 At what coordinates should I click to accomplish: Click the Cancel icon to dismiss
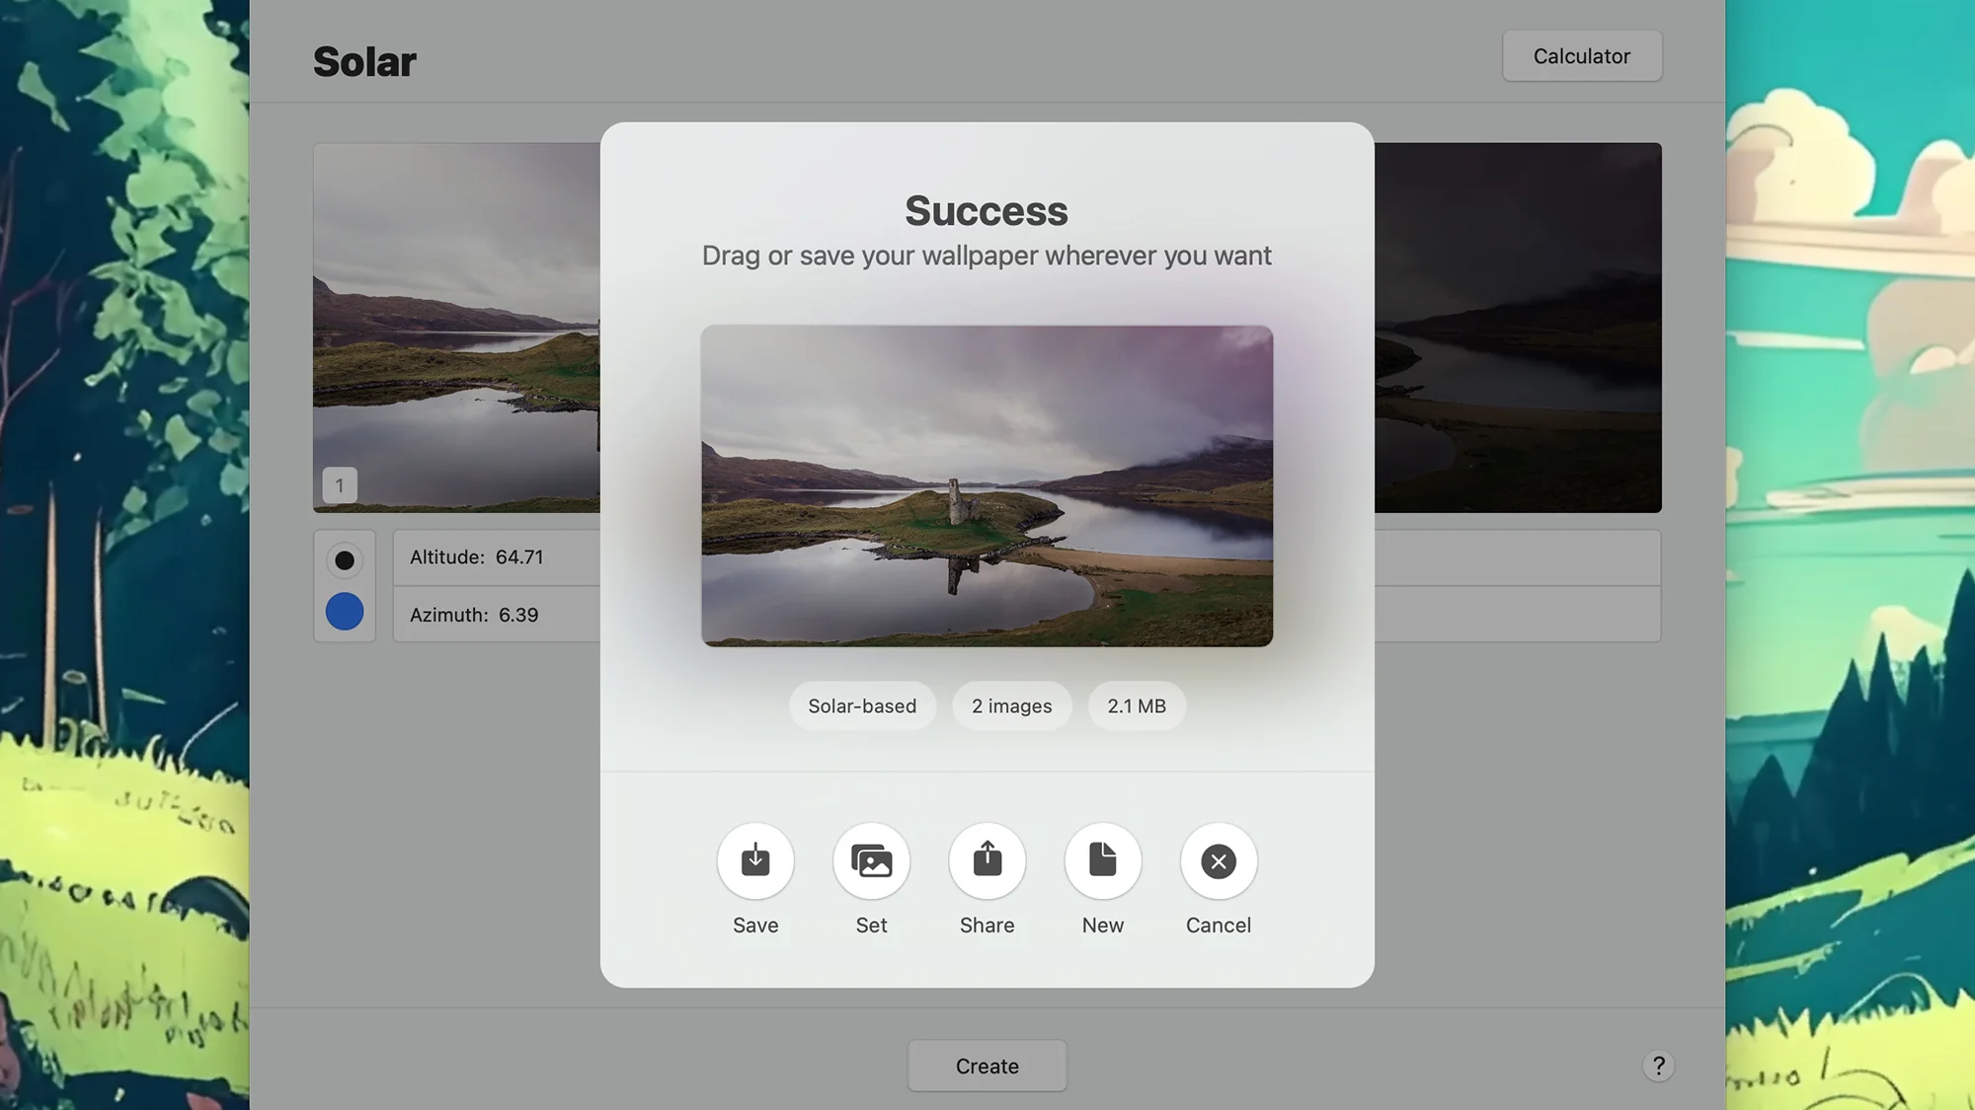1219,860
